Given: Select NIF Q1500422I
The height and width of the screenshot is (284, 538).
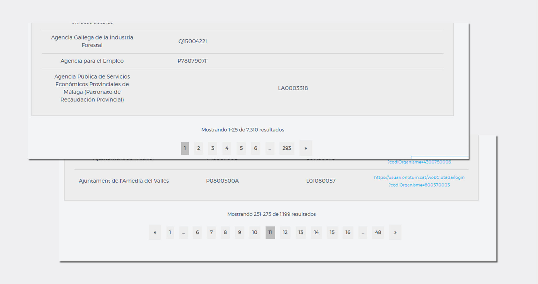Looking at the screenshot, I should (193, 41).
